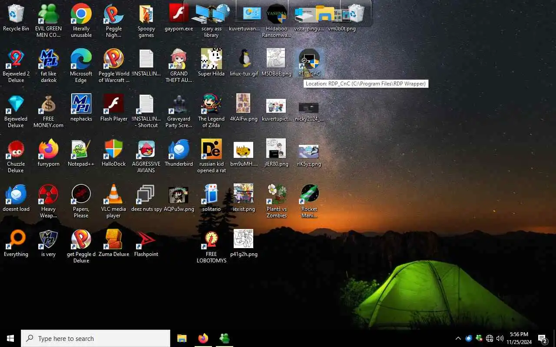The height and width of the screenshot is (347, 556).
Task: Select the 4KAIFw.png image file
Action: tap(244, 108)
